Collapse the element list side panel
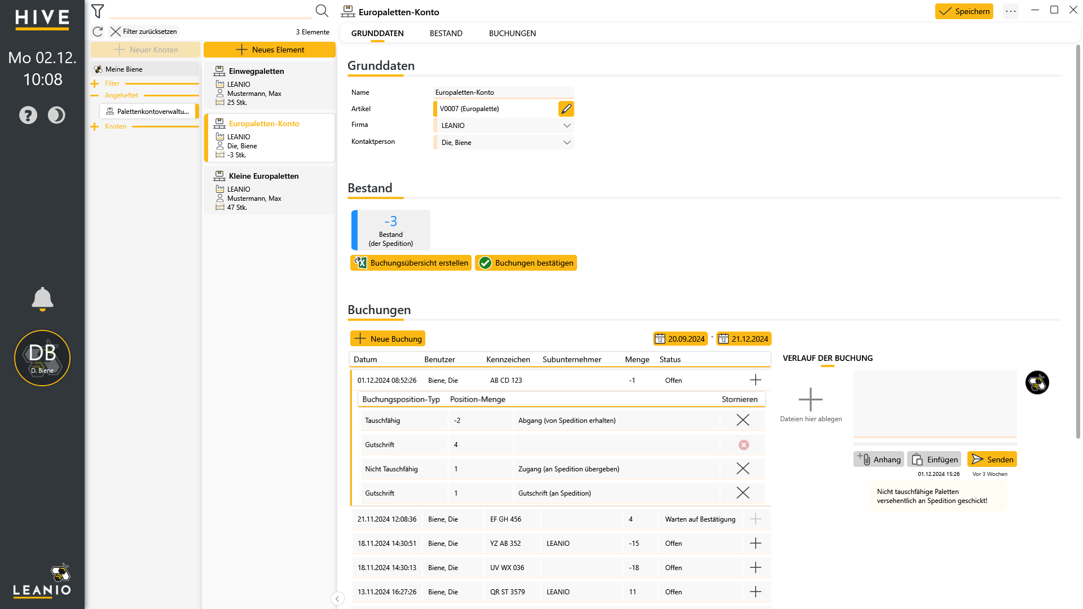This screenshot has height=609, width=1083. pos(337,599)
